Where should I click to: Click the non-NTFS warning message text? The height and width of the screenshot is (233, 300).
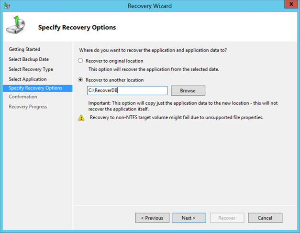point(177,117)
